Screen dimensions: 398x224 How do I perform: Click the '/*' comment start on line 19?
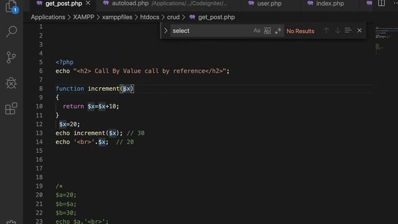[59, 186]
